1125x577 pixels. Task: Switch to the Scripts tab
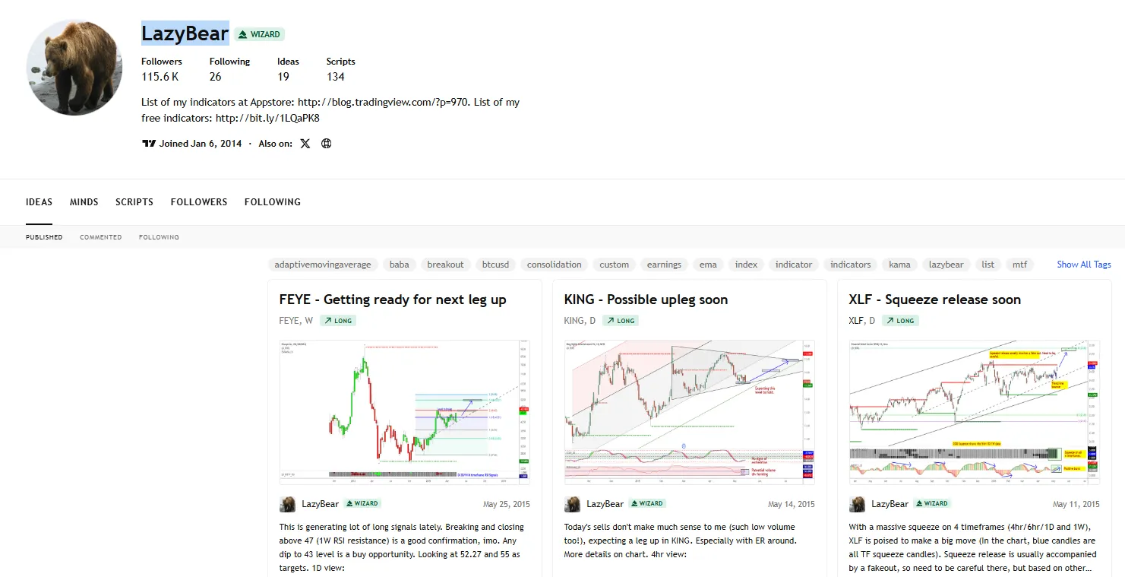click(x=134, y=202)
